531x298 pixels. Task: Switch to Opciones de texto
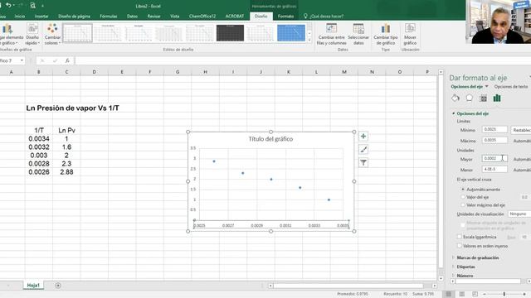[511, 86]
